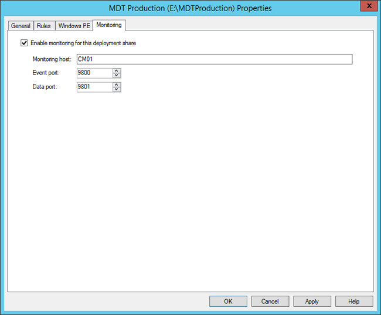The width and height of the screenshot is (381, 315).
Task: Increase Data port with up arrow
Action: pos(117,84)
